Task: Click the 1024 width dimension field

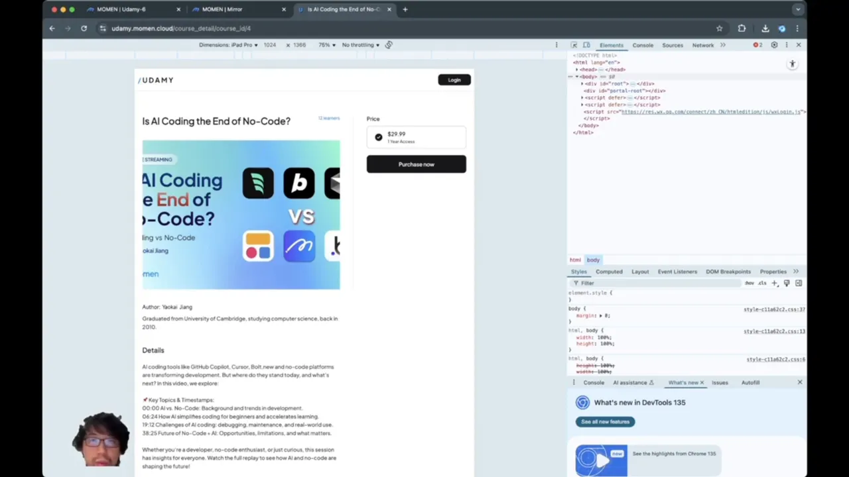Action: [269, 45]
